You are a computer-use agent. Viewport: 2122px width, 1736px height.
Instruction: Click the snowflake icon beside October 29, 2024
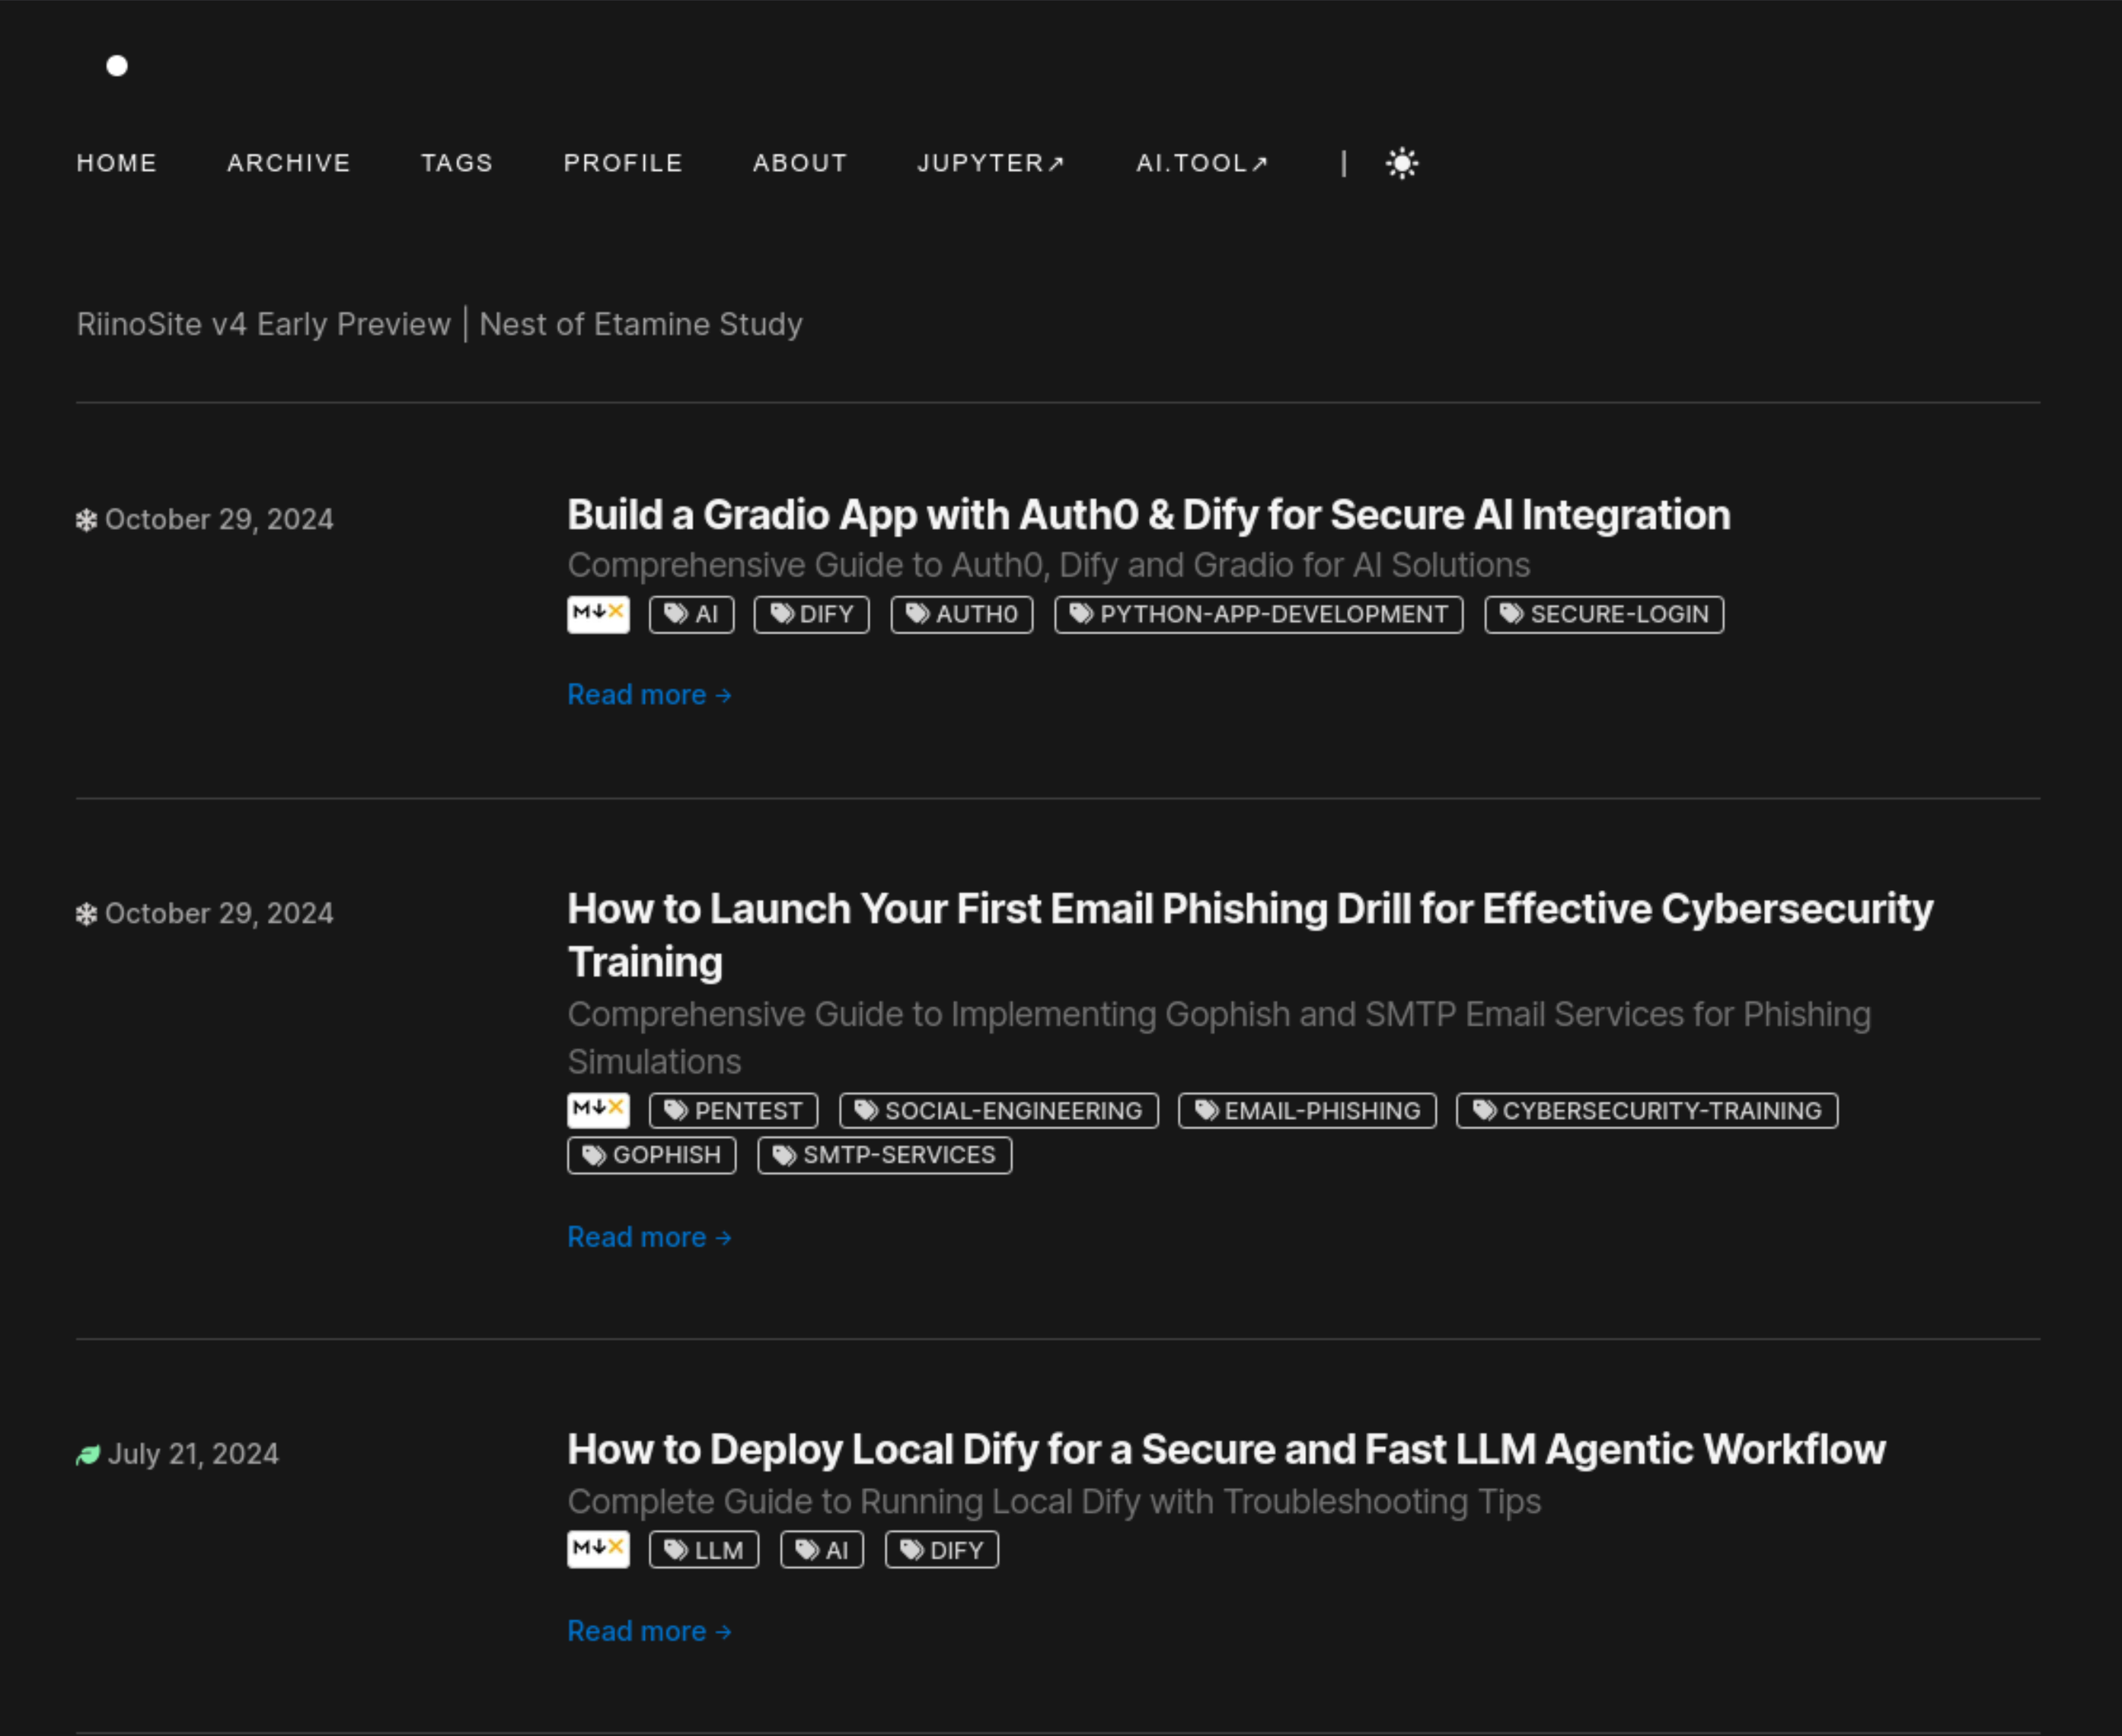85,519
